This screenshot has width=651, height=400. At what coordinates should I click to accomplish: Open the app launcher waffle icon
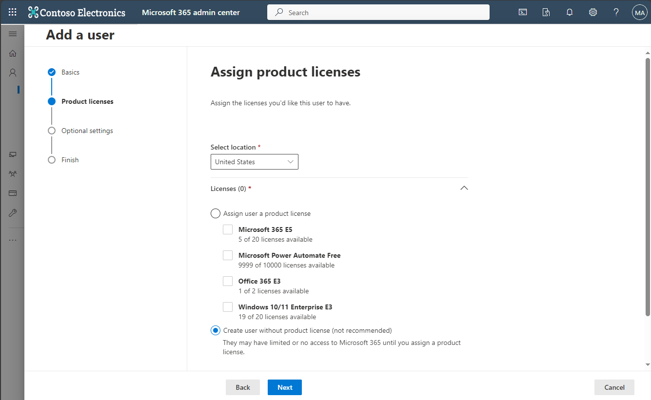click(x=13, y=12)
